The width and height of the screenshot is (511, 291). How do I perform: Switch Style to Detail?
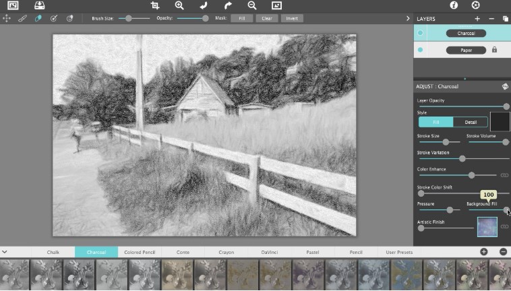(470, 122)
